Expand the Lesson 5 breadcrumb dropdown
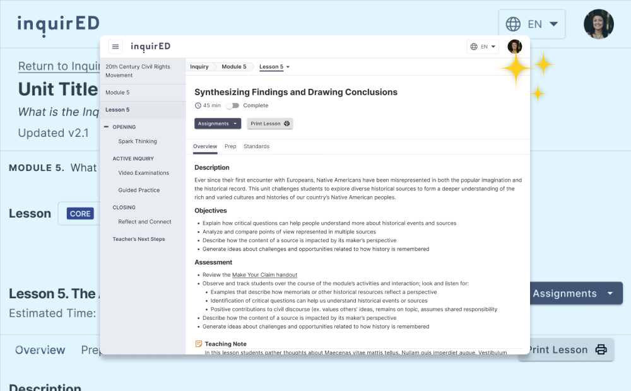Image resolution: width=631 pixels, height=391 pixels. tap(288, 67)
